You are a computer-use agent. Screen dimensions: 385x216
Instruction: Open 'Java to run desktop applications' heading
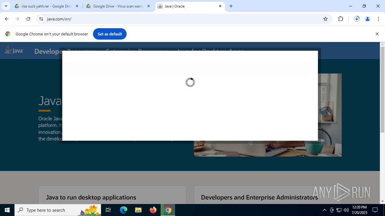(x=91, y=197)
